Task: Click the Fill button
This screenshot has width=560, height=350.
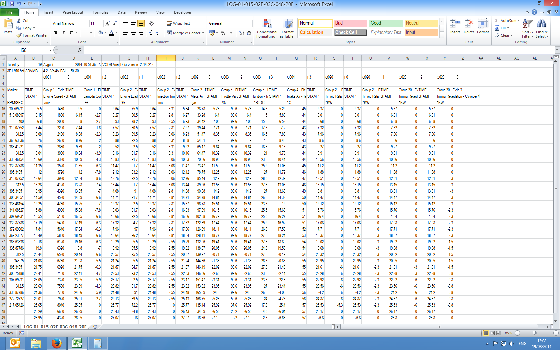Action: (x=502, y=28)
